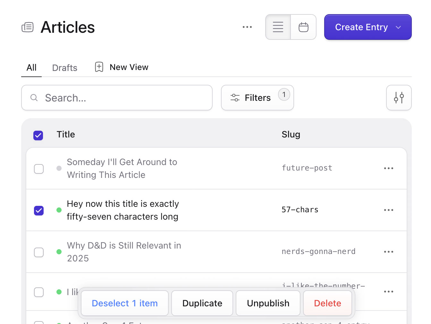Screen dimensions: 431x324
Task: Open row actions for the future-post entry
Action: click(x=388, y=168)
